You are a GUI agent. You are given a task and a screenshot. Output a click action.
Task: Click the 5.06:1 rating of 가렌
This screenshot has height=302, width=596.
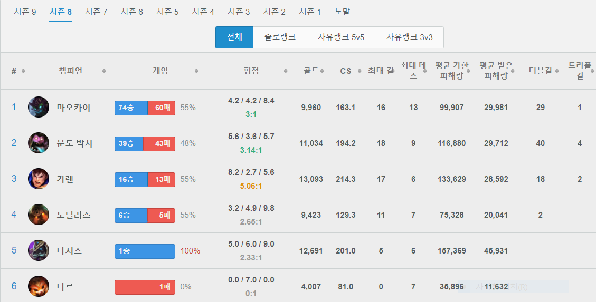click(251, 186)
